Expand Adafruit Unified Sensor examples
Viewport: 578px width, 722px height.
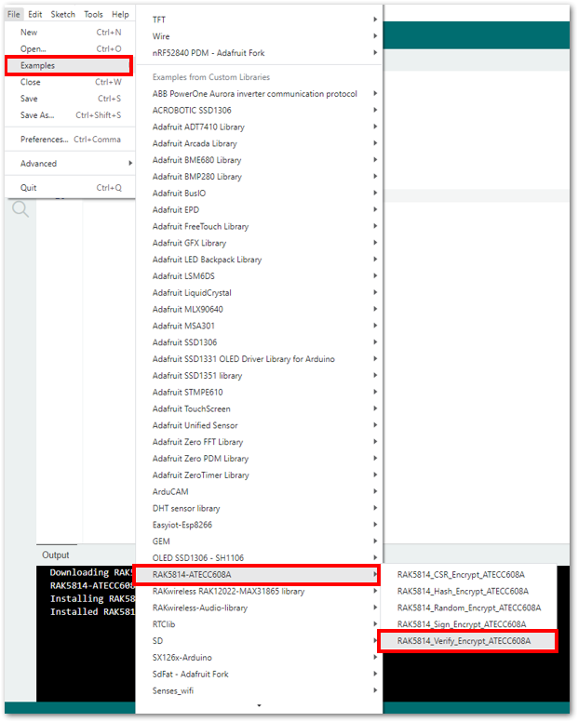tap(260, 425)
